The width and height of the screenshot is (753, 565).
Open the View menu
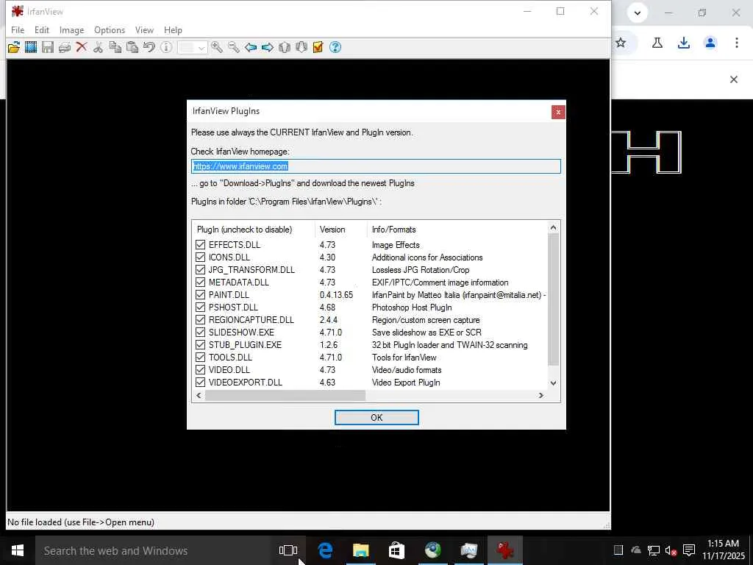(x=144, y=29)
